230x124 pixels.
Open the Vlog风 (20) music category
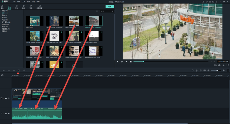tap(5, 24)
